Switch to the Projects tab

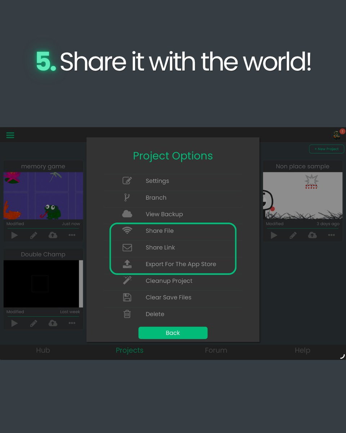[x=129, y=350]
